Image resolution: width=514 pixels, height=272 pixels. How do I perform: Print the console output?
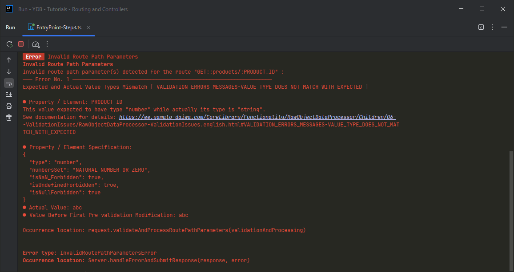pyautogui.click(x=9, y=106)
